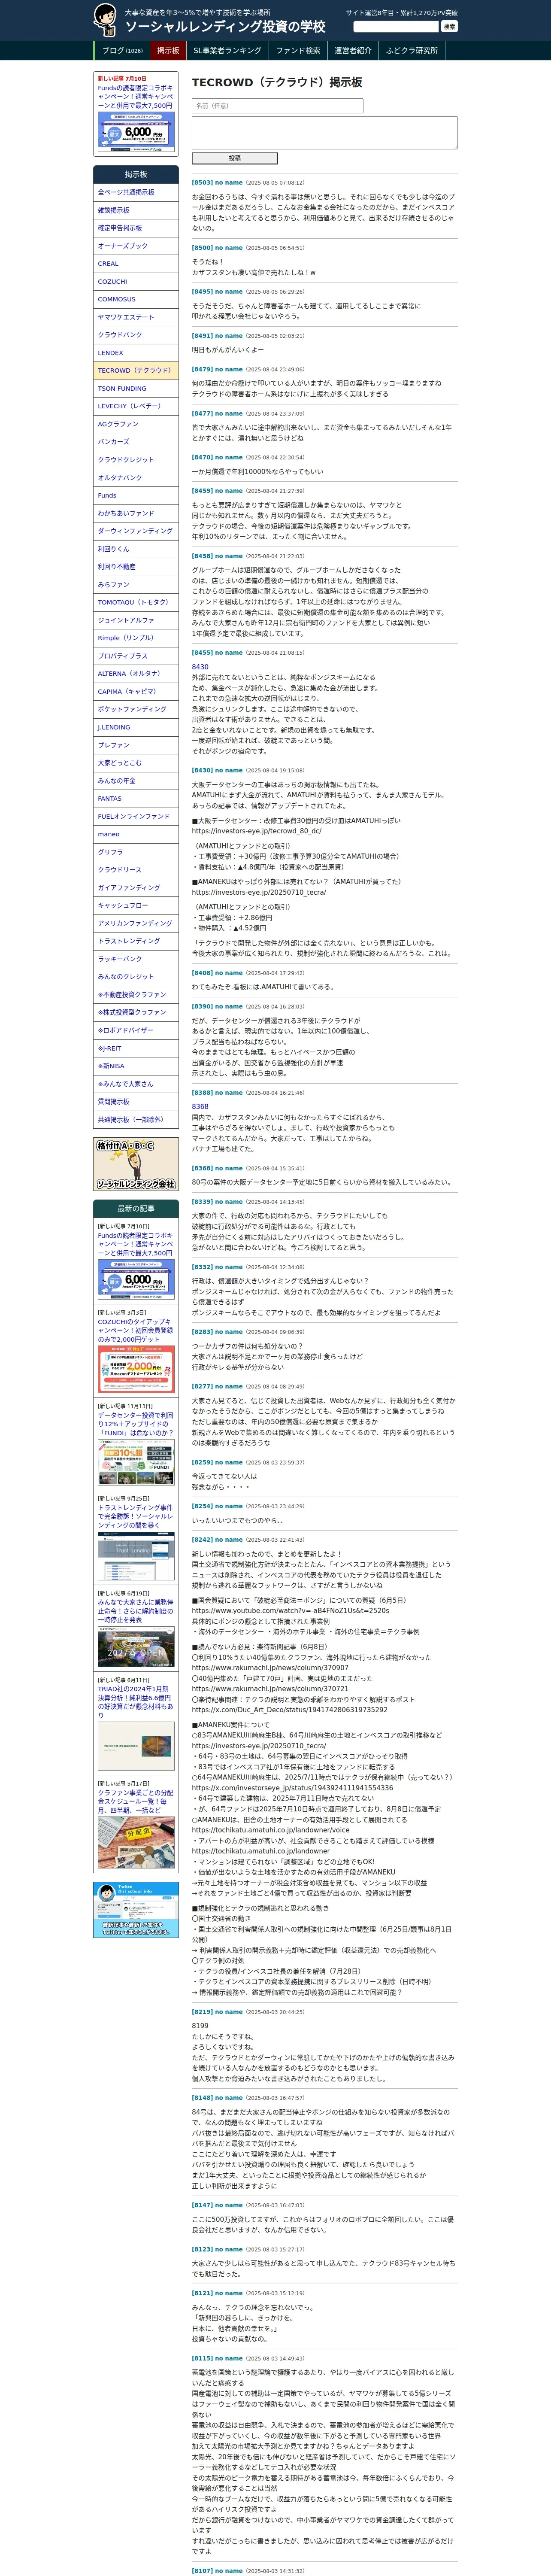Open the FUNDI data center article link

[136, 1424]
